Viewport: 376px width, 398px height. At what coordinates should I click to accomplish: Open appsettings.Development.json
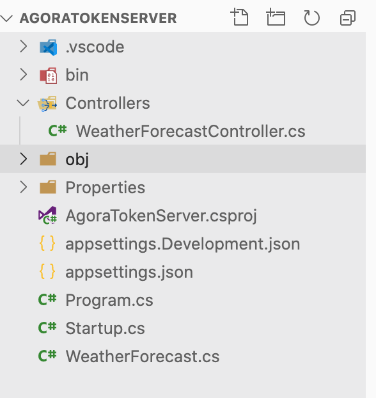(183, 243)
